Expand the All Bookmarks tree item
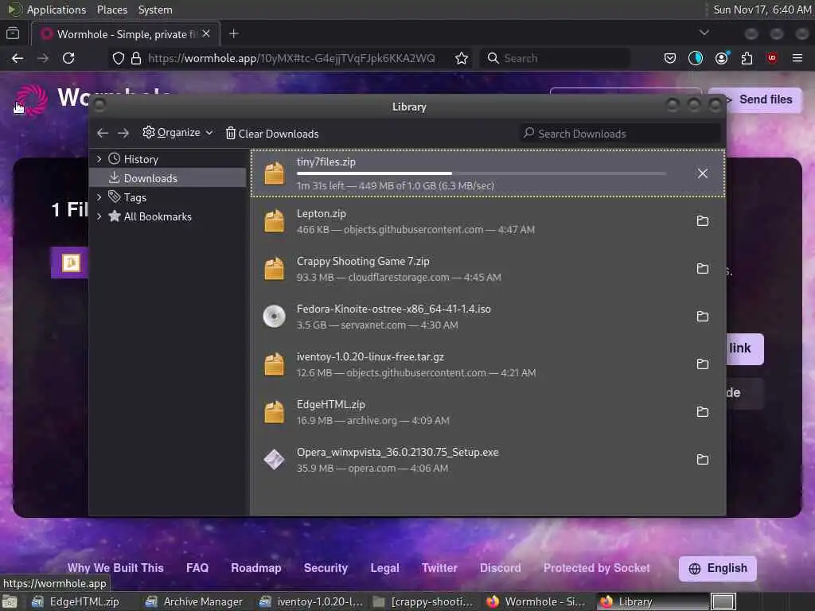Screen dimensions: 815x611 (x=99, y=216)
